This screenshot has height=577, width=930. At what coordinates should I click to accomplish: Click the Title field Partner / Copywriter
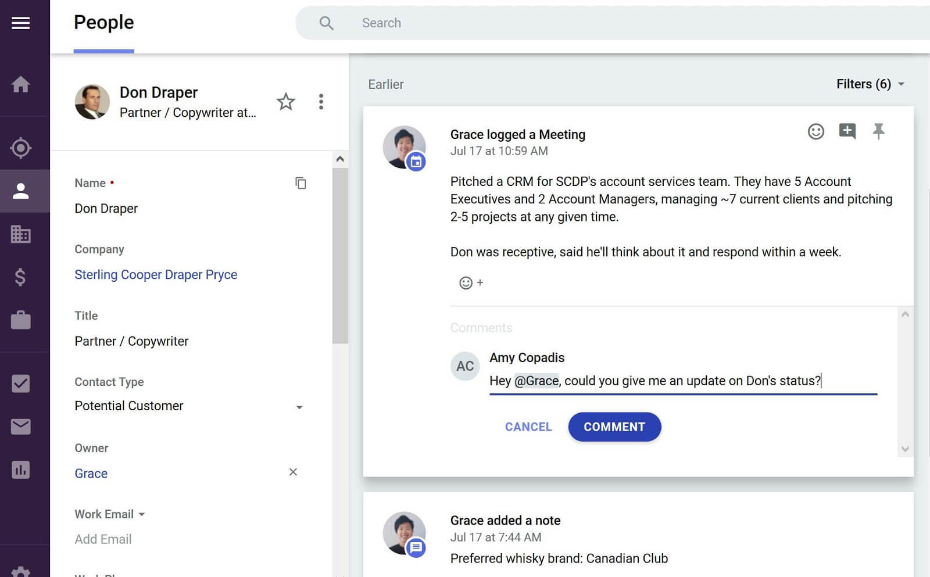coord(131,341)
